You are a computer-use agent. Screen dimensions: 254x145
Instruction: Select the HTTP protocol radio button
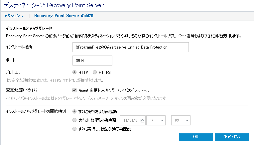(74, 72)
